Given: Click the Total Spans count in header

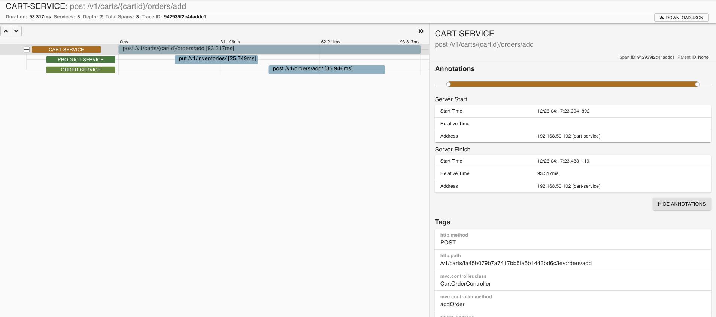Looking at the screenshot, I should coord(137,17).
